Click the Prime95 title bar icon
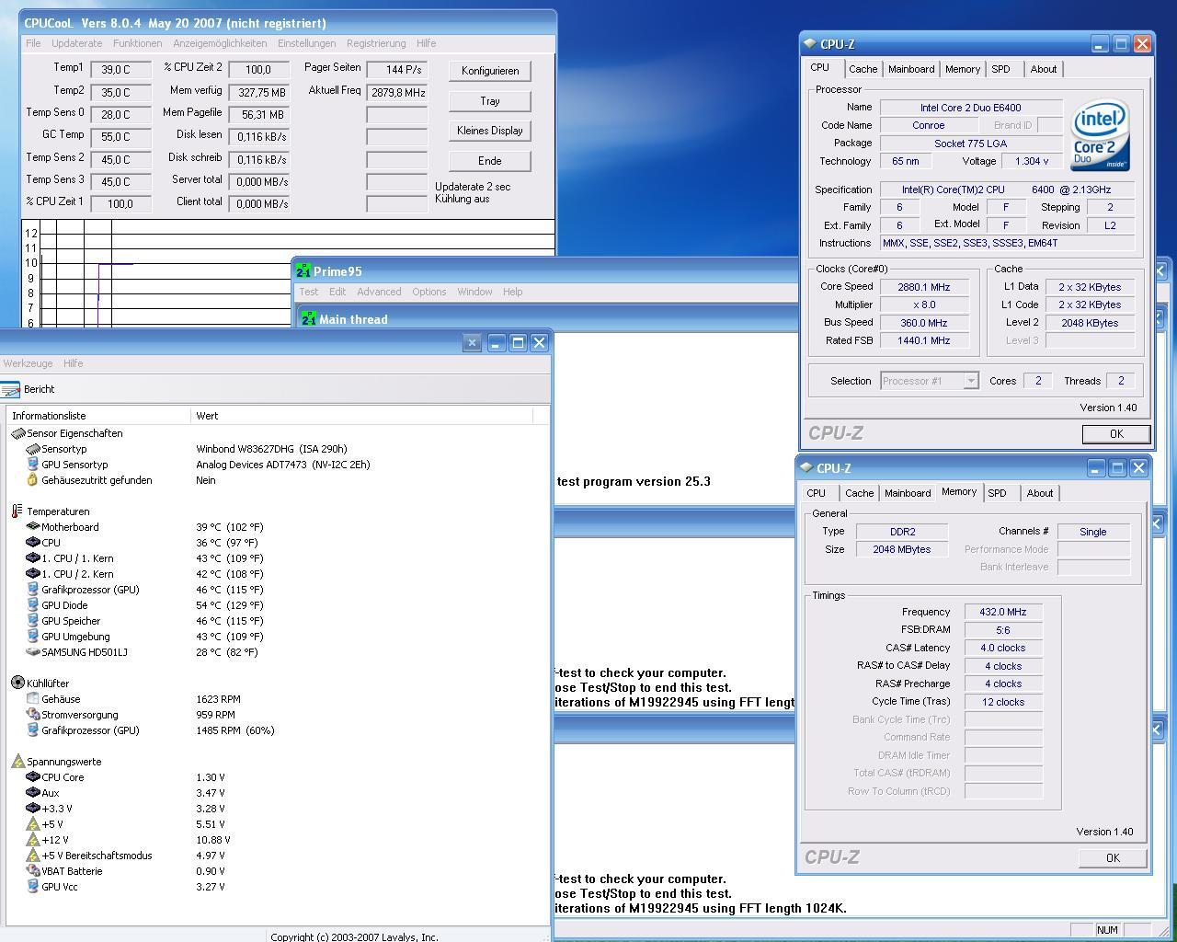 [303, 271]
